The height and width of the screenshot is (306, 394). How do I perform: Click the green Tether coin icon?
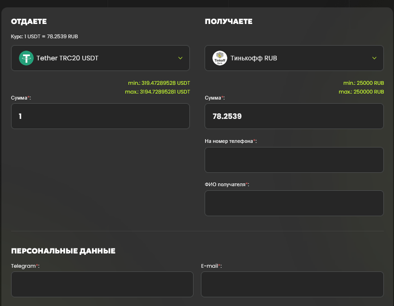tap(26, 58)
